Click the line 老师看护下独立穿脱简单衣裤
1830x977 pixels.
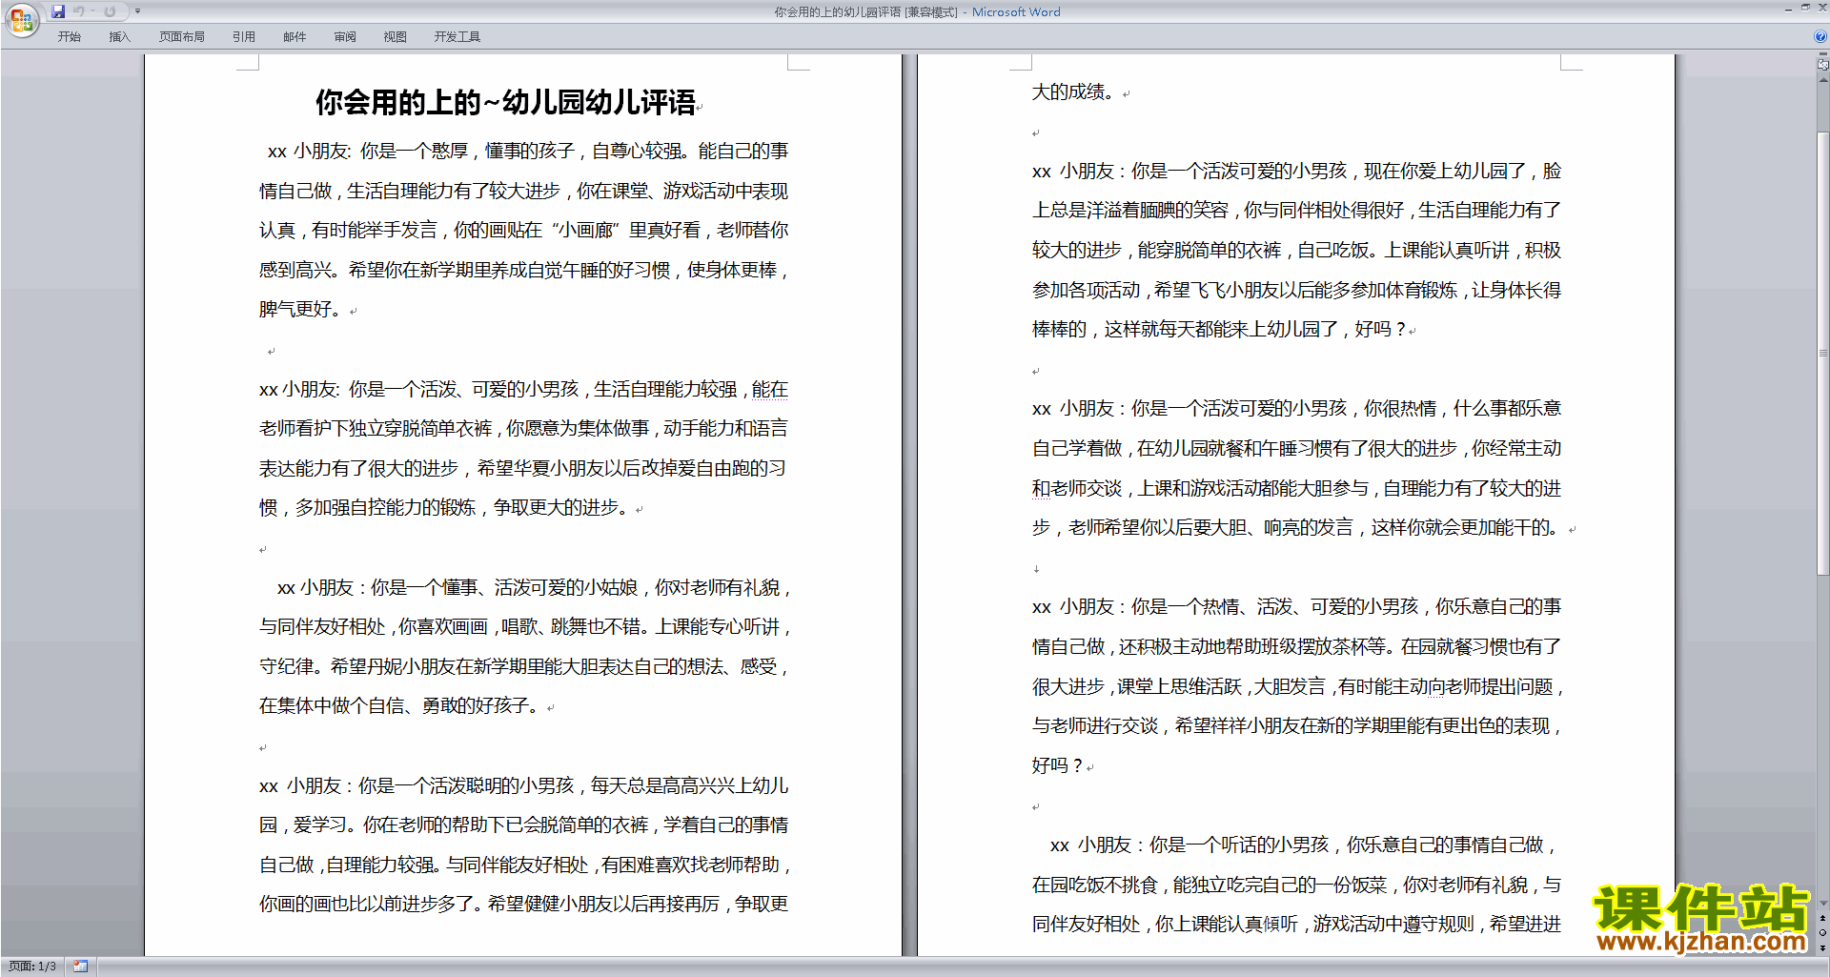coord(523,428)
